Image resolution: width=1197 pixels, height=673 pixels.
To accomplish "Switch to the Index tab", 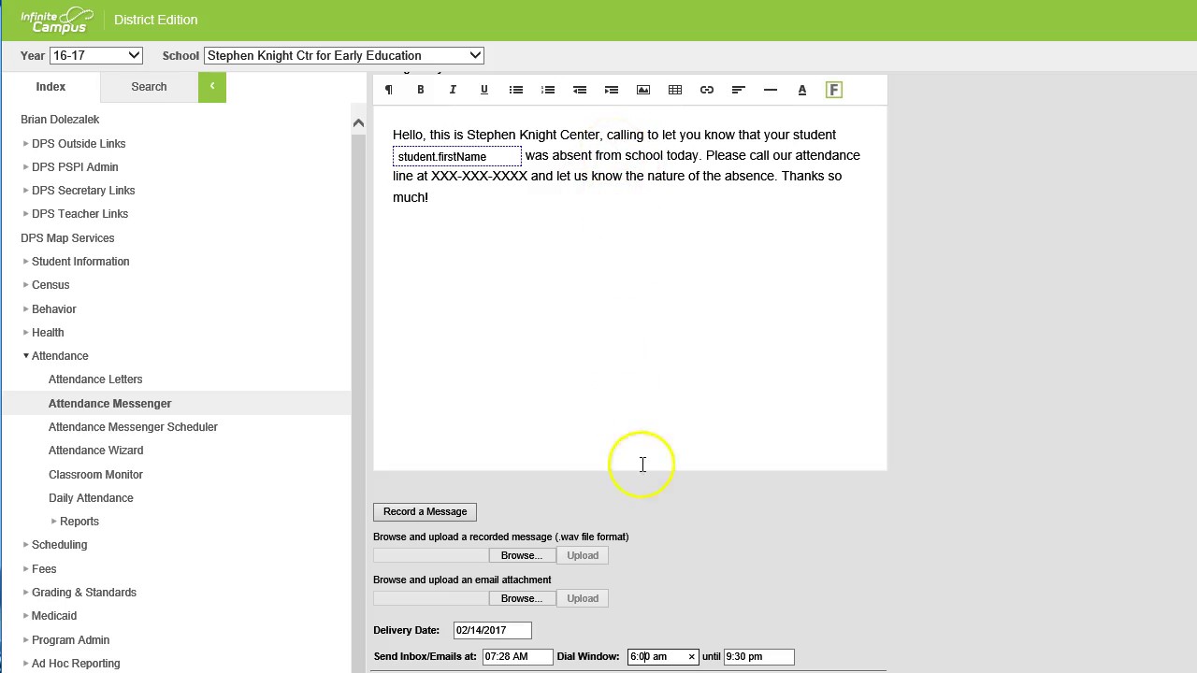I will [50, 87].
